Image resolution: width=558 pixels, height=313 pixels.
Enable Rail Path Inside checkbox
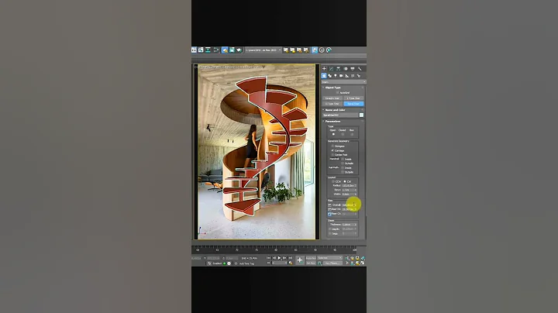coord(343,168)
